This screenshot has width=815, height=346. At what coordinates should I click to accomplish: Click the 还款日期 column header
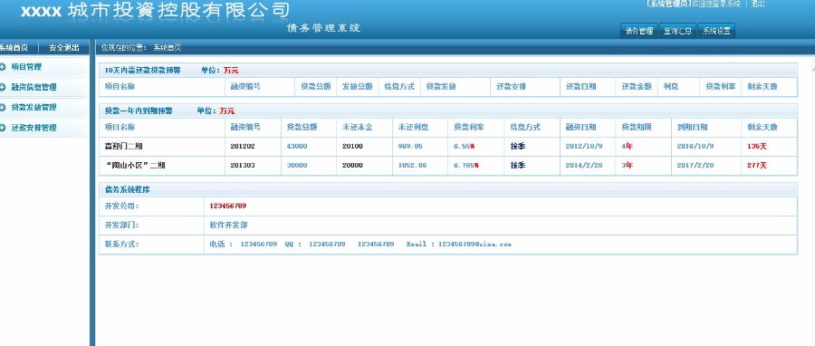pos(581,87)
